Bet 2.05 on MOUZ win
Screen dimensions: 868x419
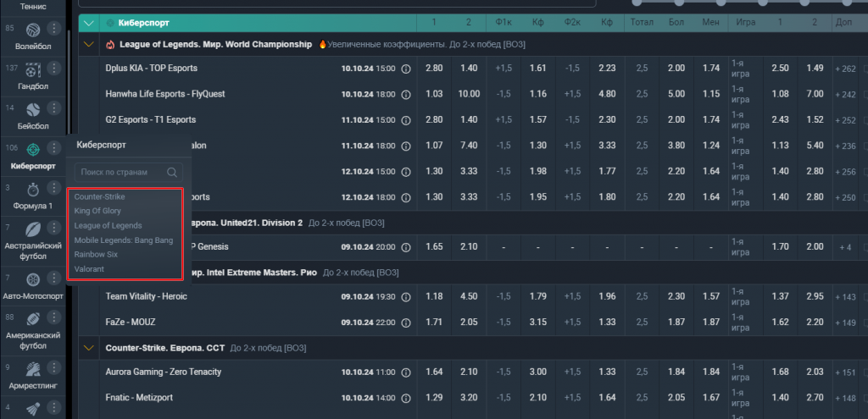click(468, 323)
